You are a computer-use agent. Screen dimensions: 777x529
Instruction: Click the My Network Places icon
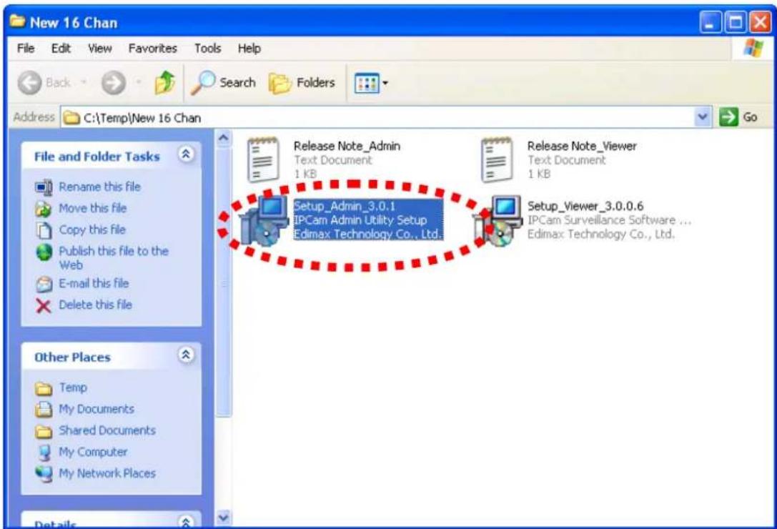point(44,474)
